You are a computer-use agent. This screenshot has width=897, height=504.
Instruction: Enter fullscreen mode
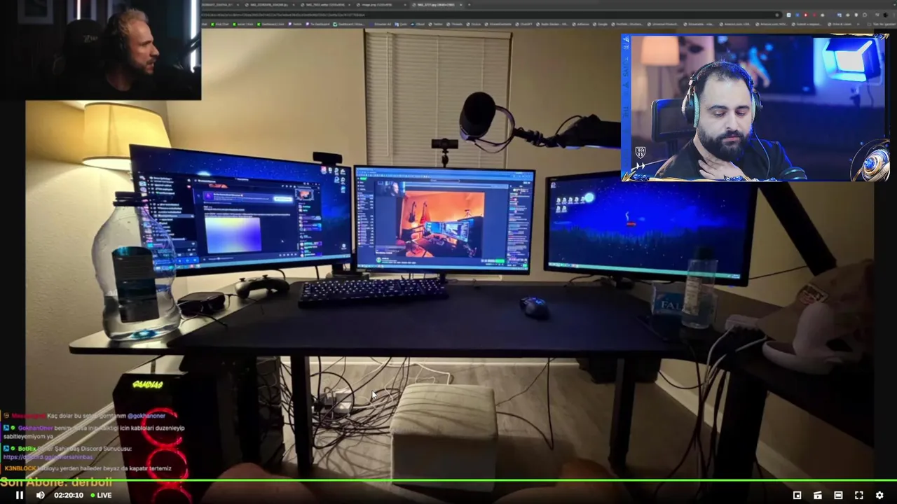tap(858, 495)
